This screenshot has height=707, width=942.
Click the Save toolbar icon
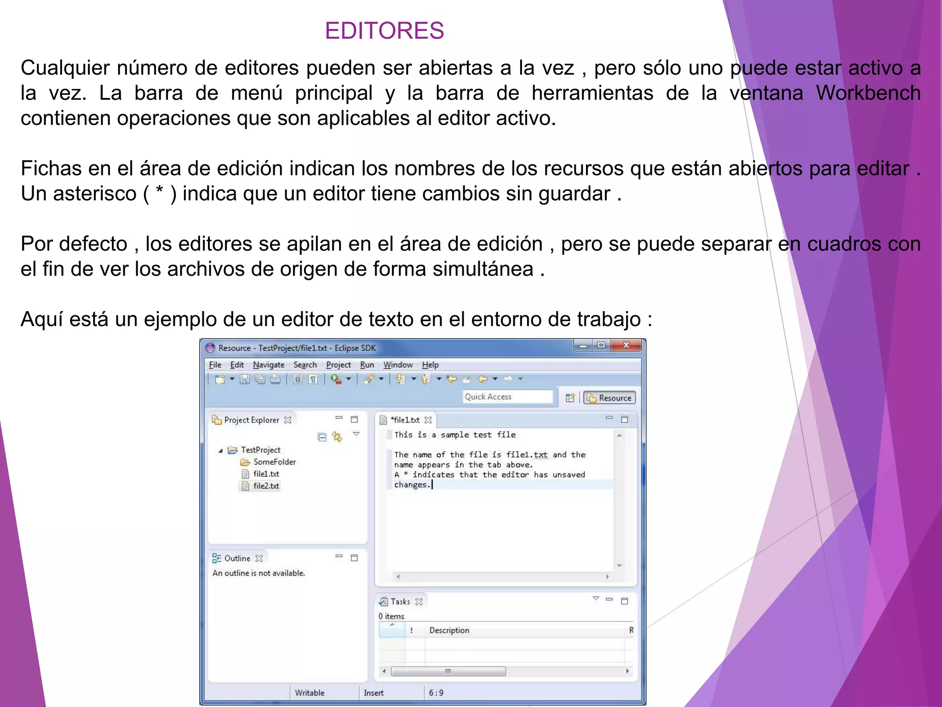tap(245, 379)
